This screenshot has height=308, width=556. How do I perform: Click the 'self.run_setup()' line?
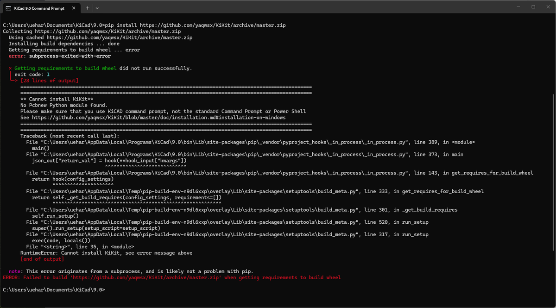click(55, 216)
